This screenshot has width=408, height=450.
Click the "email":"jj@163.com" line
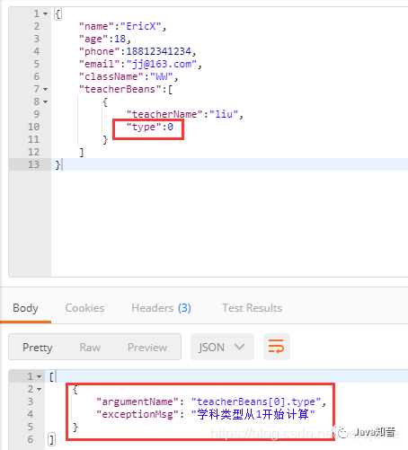click(140, 64)
